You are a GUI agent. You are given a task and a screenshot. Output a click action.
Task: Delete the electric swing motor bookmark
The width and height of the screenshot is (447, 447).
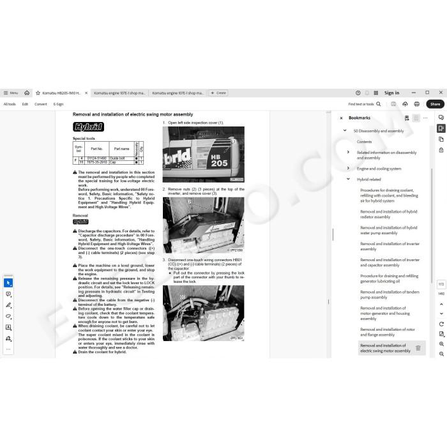click(x=418, y=348)
